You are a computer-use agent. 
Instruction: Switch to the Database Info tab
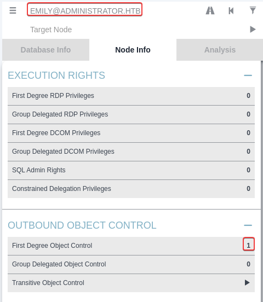pyautogui.click(x=45, y=50)
